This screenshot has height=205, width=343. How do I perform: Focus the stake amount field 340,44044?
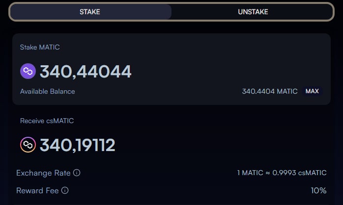[x=86, y=72]
